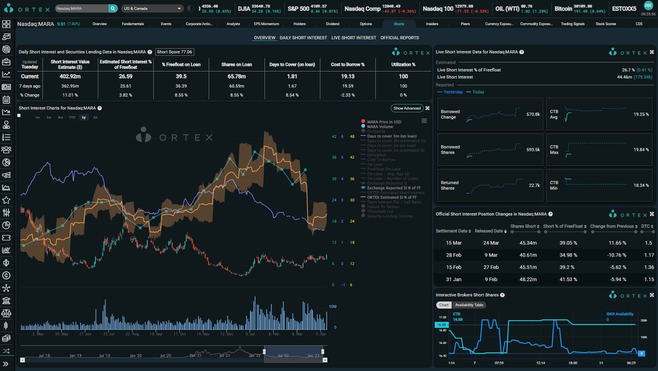Open the bank building icon in sidebar
658x371 pixels.
tap(7, 301)
